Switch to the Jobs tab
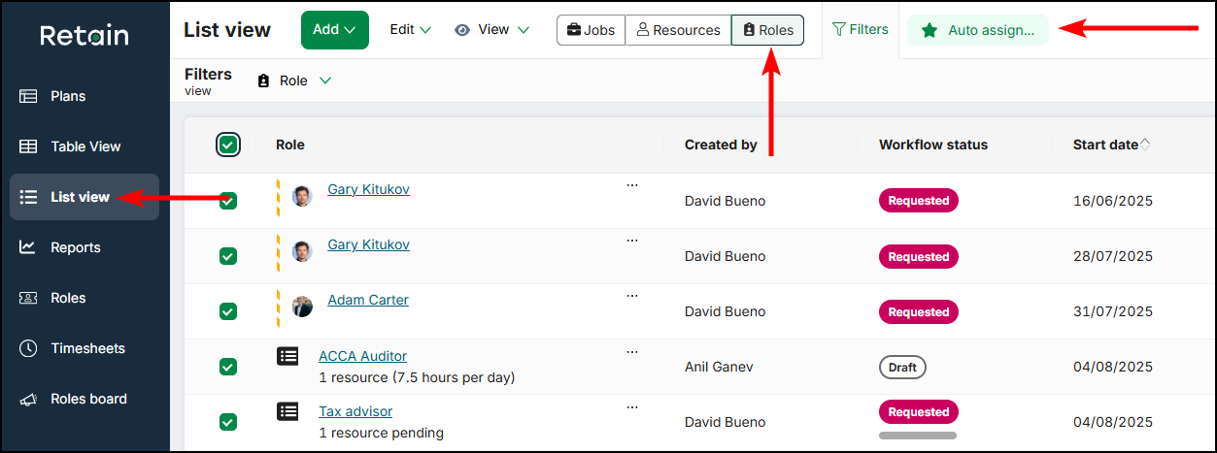 [591, 30]
